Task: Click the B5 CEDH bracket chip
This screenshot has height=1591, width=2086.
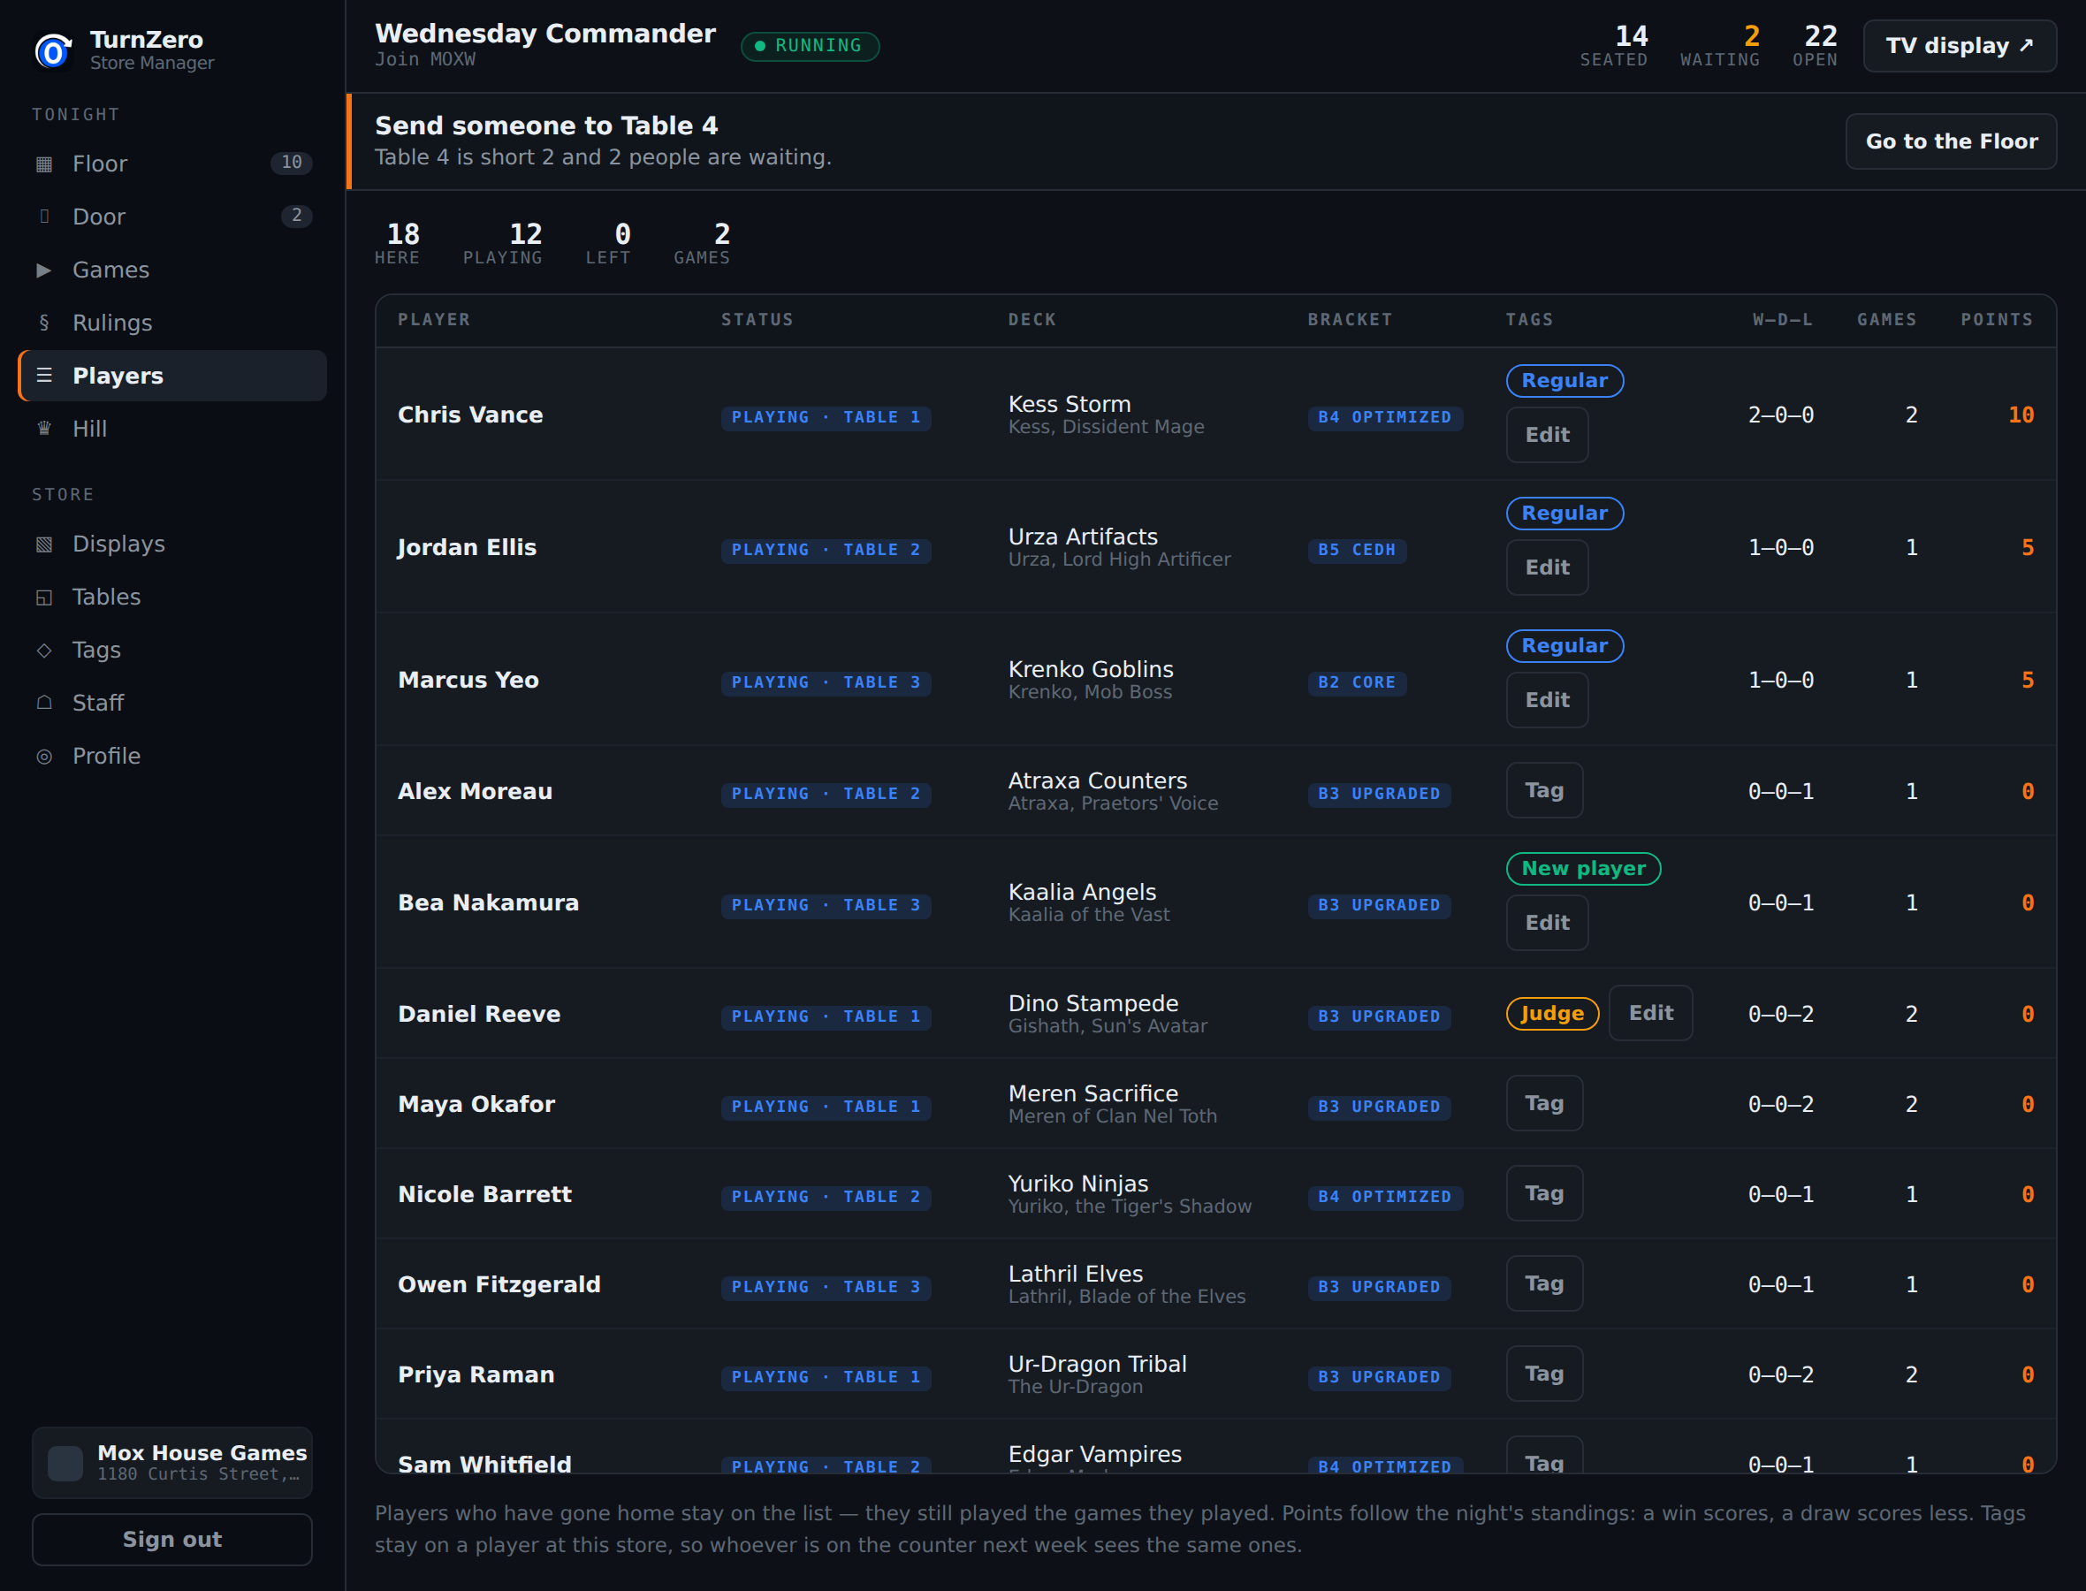Action: (x=1357, y=550)
